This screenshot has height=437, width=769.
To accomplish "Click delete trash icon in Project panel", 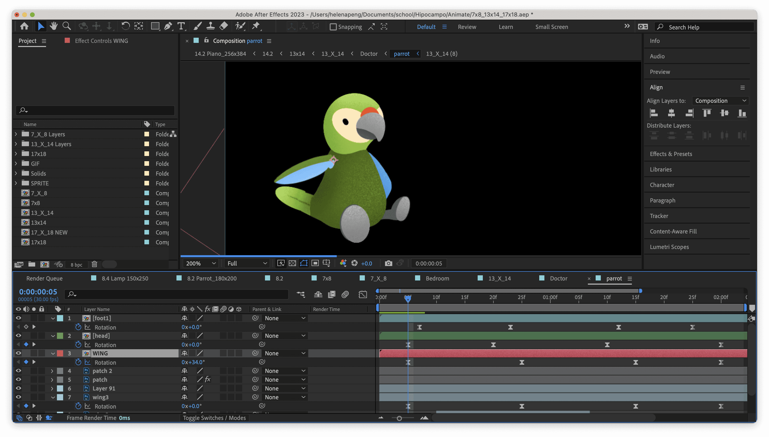I will tap(94, 264).
